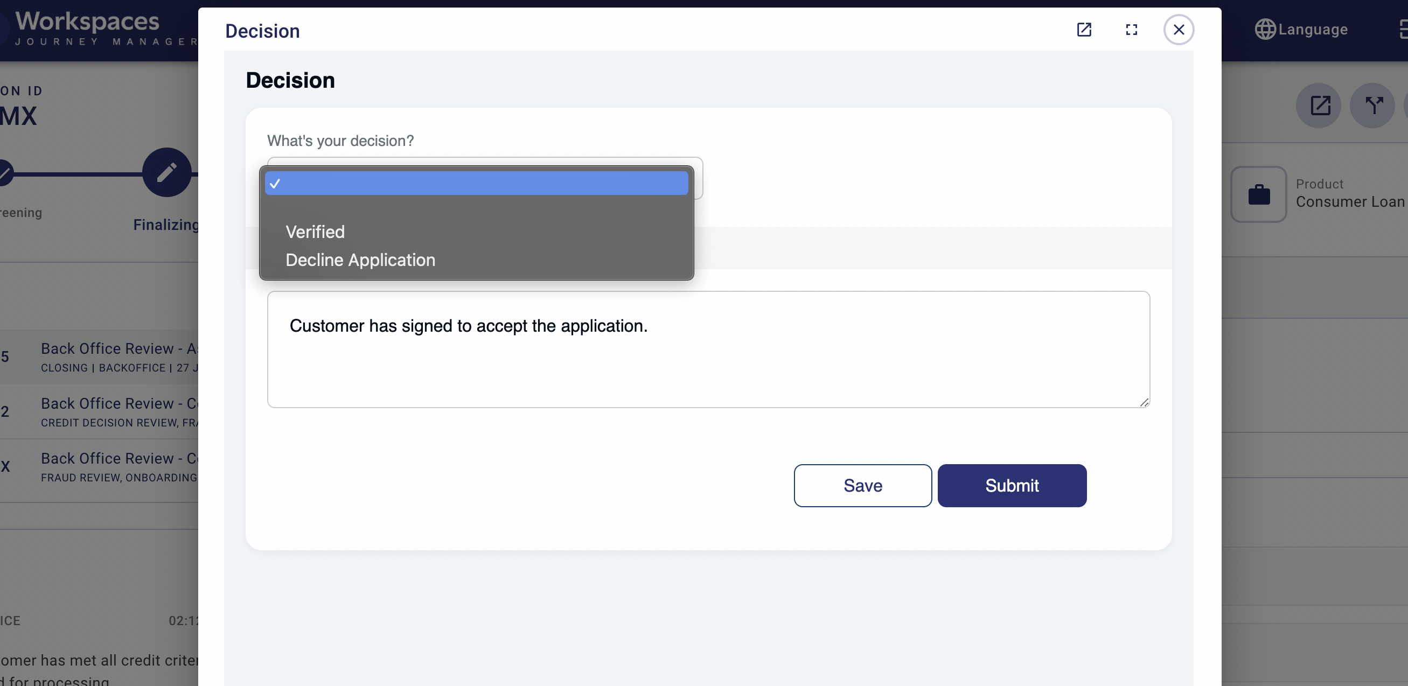The image size is (1408, 686).
Task: Submit the decision
Action: pyautogui.click(x=1012, y=485)
